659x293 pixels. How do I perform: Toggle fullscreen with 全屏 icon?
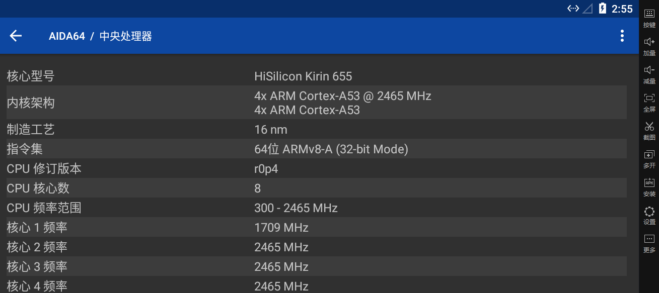tap(649, 103)
